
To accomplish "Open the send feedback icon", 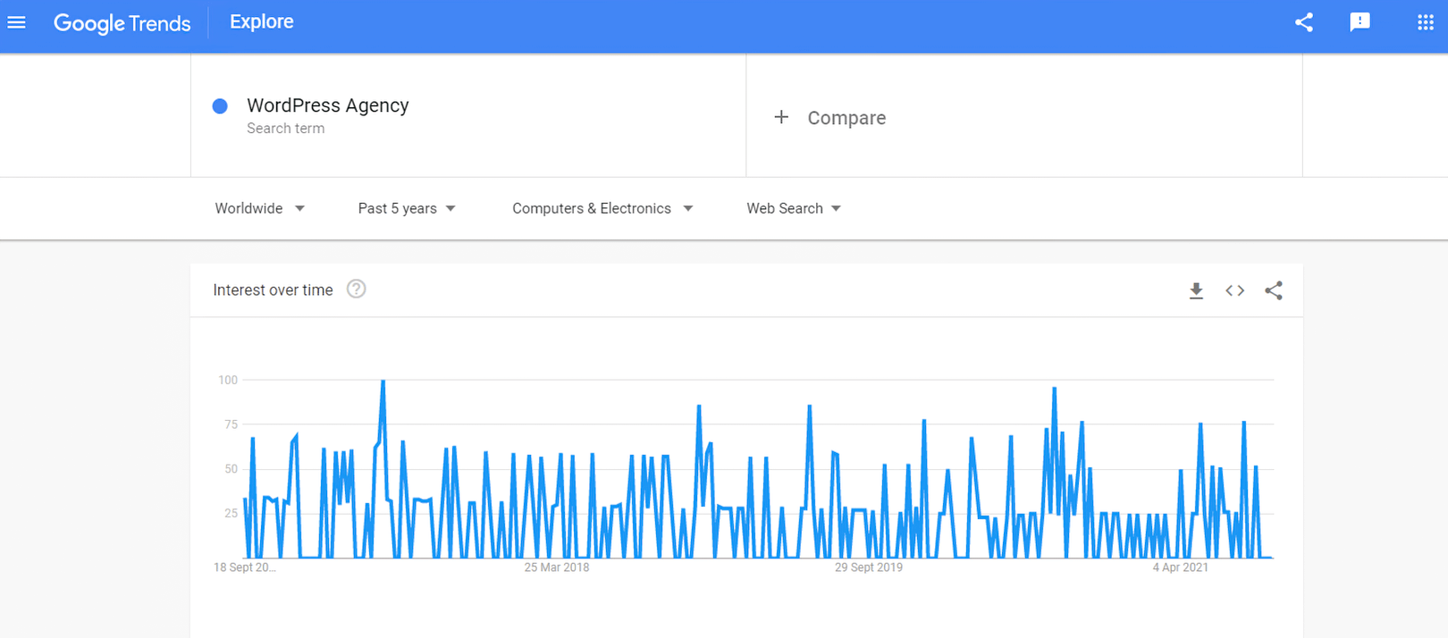I will pos(1360,22).
